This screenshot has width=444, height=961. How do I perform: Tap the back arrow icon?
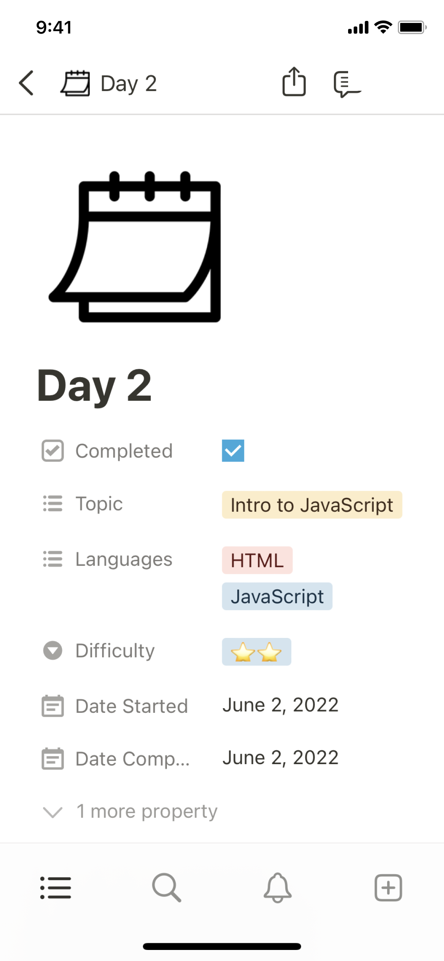[26, 83]
